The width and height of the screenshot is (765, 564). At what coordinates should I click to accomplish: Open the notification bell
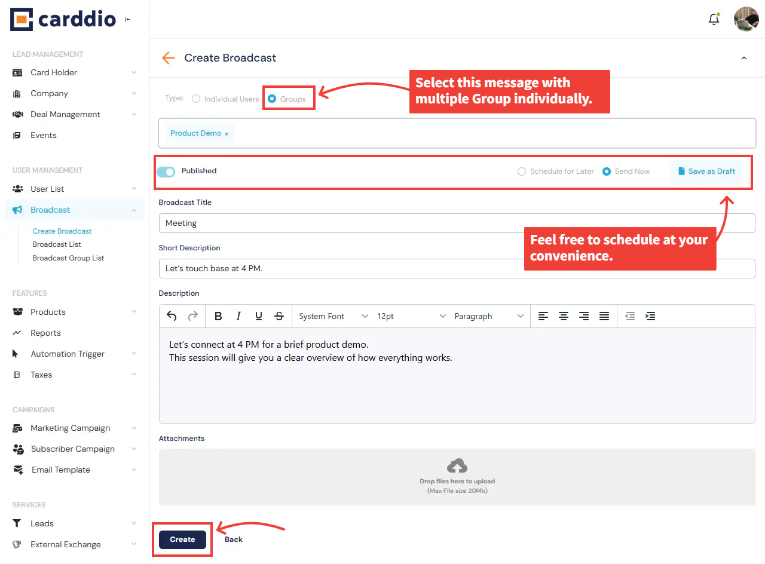pos(714,19)
